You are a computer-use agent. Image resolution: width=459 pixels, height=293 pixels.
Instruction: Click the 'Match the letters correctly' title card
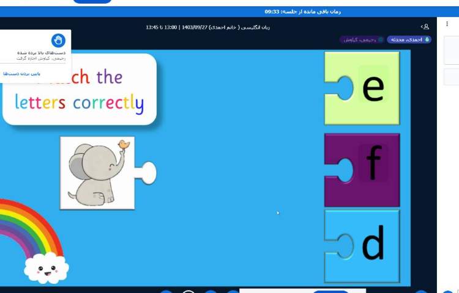(x=80, y=90)
